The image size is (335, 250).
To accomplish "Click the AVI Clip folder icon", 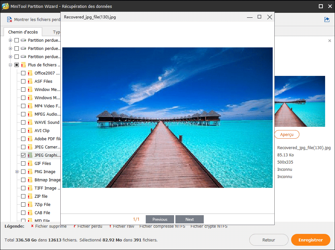I will (30, 130).
